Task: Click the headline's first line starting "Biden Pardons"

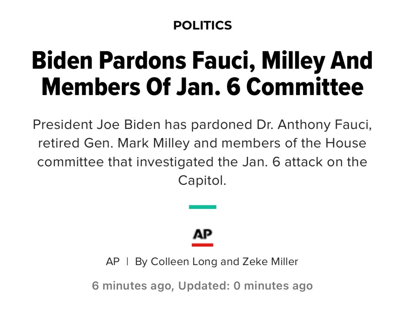Action: click(x=202, y=61)
